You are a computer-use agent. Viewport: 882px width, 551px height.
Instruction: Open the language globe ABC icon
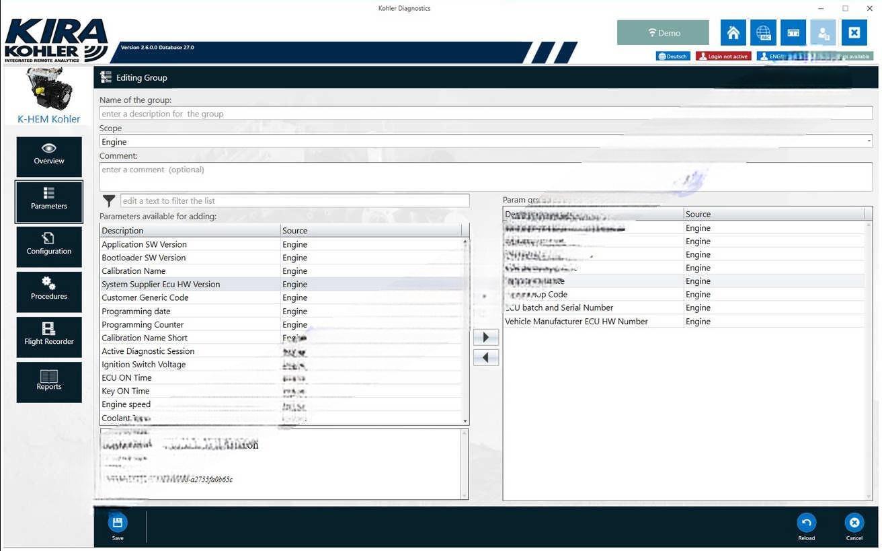click(x=763, y=32)
